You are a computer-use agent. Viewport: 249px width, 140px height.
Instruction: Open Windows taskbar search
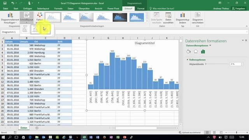tap(10, 137)
